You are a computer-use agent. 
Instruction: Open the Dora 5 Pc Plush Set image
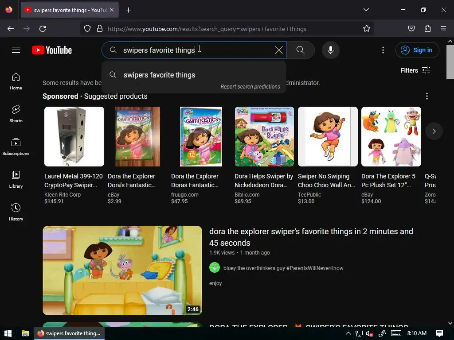pyautogui.click(x=391, y=136)
